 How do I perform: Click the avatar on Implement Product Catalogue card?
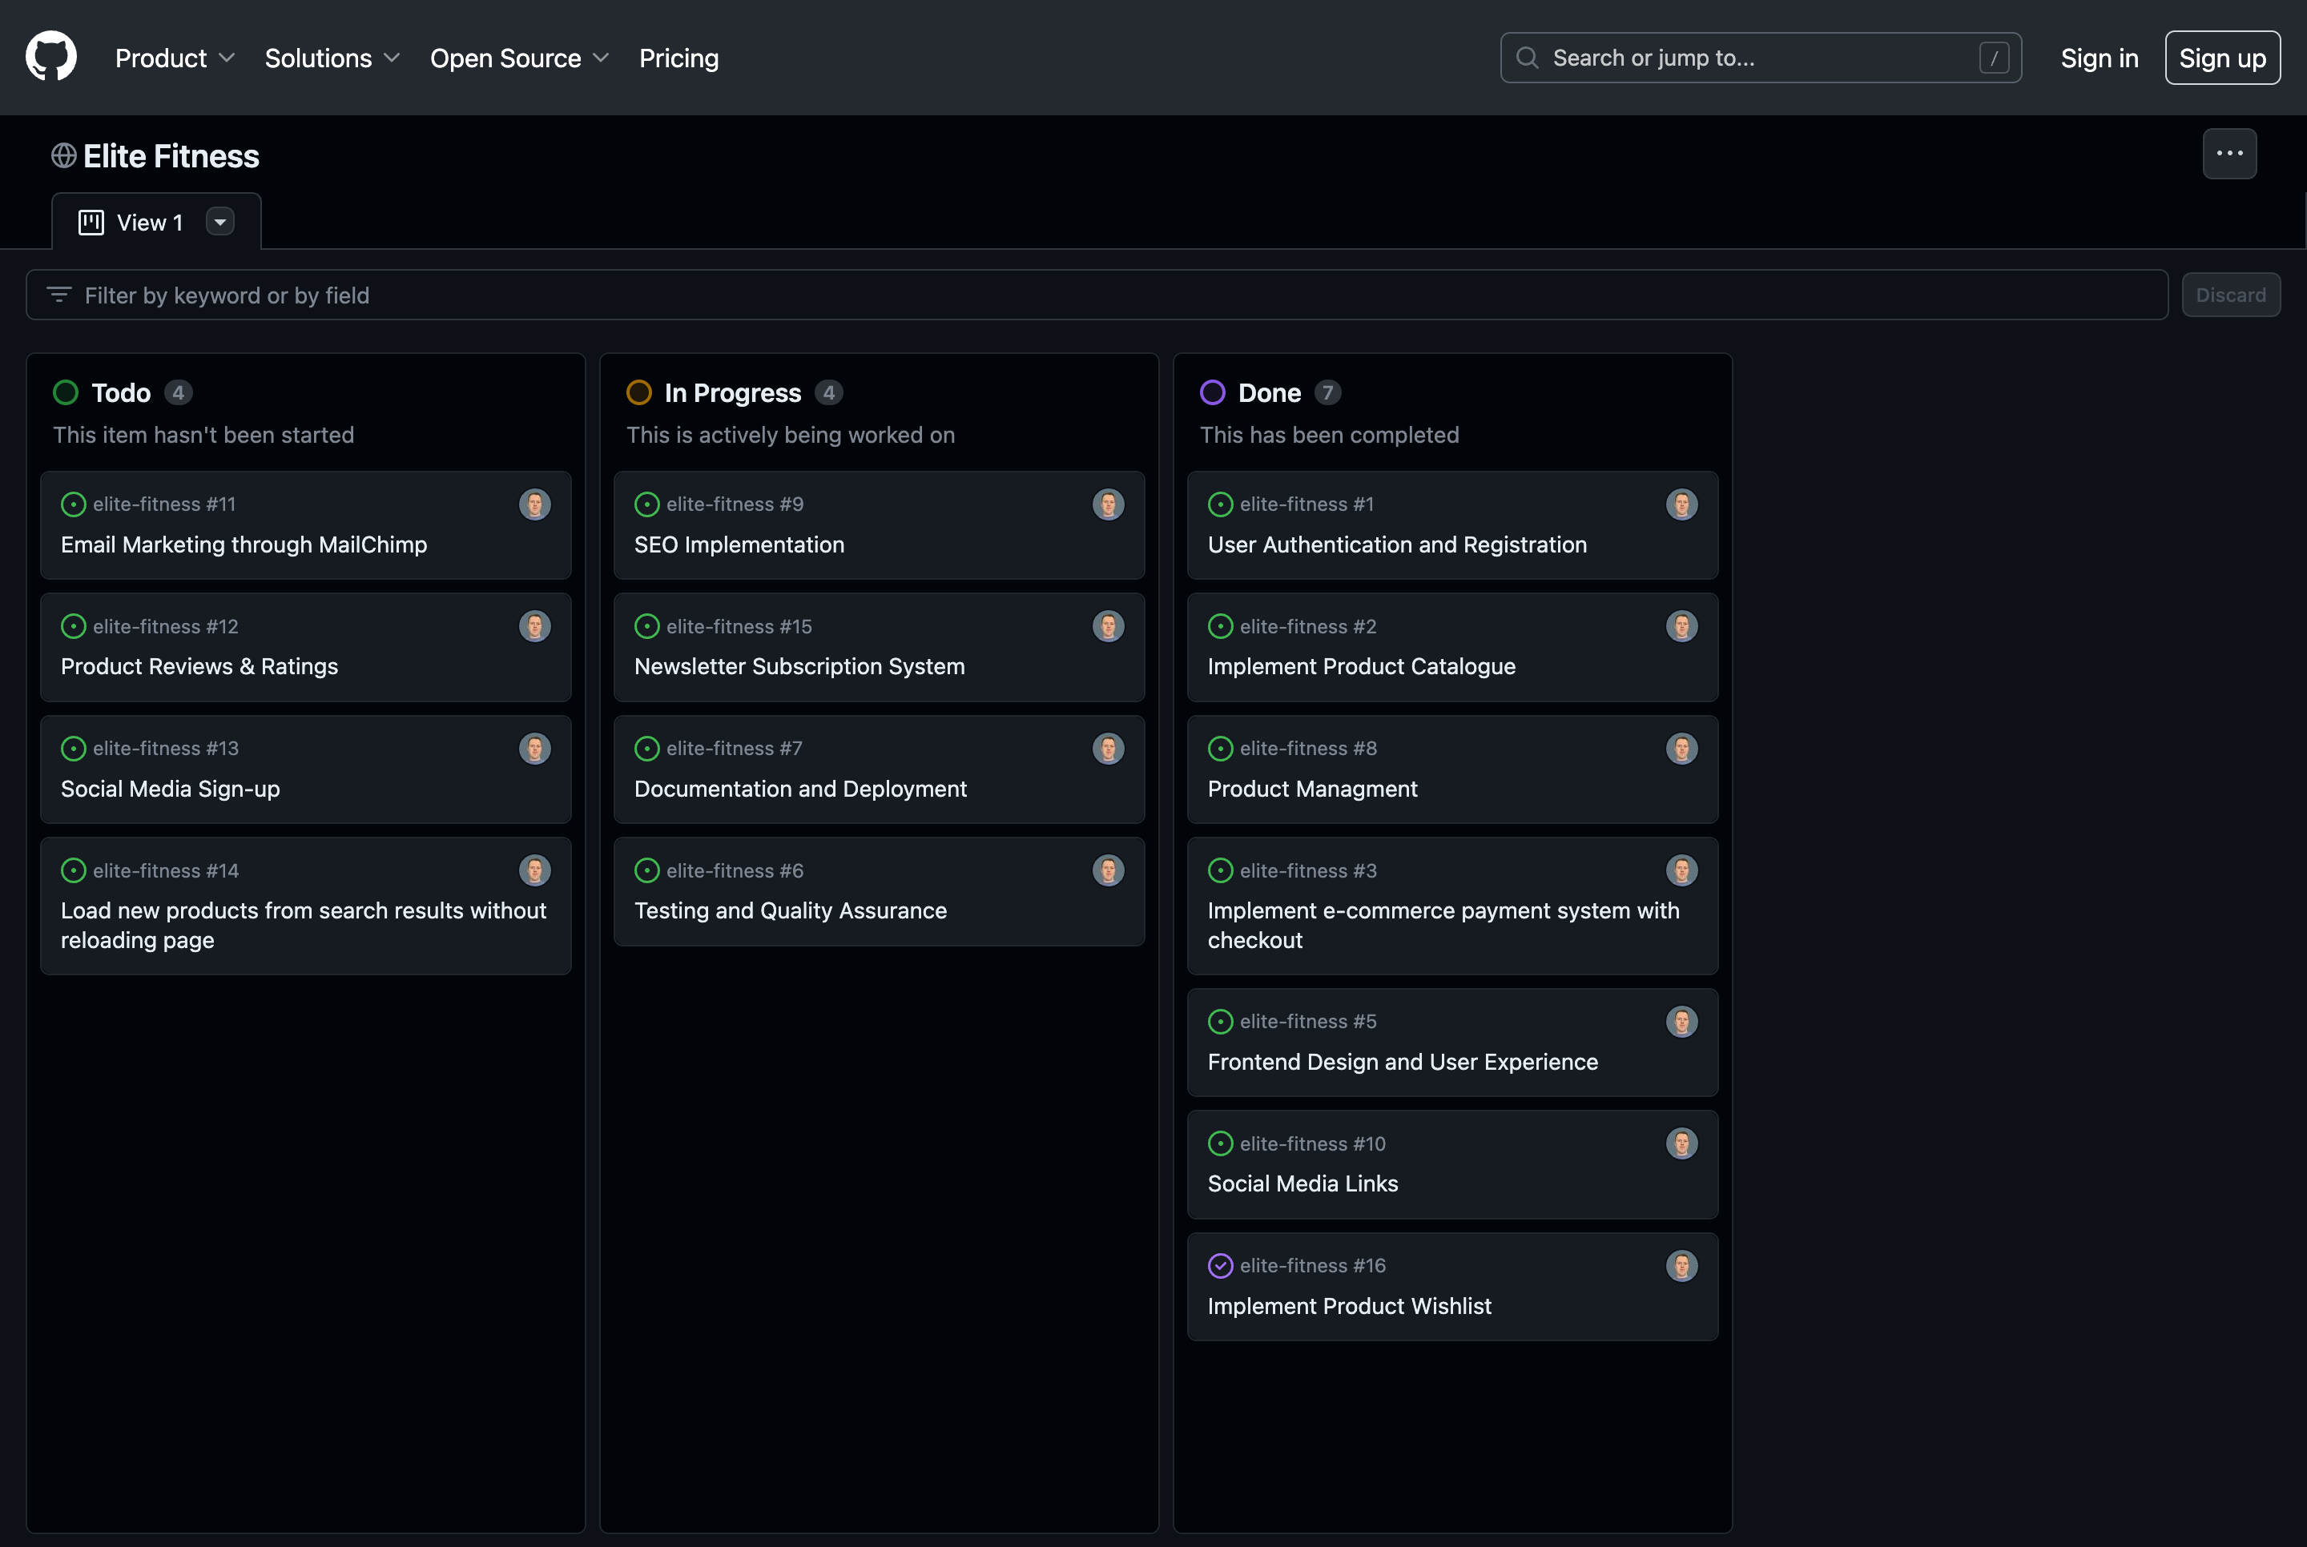point(1681,626)
